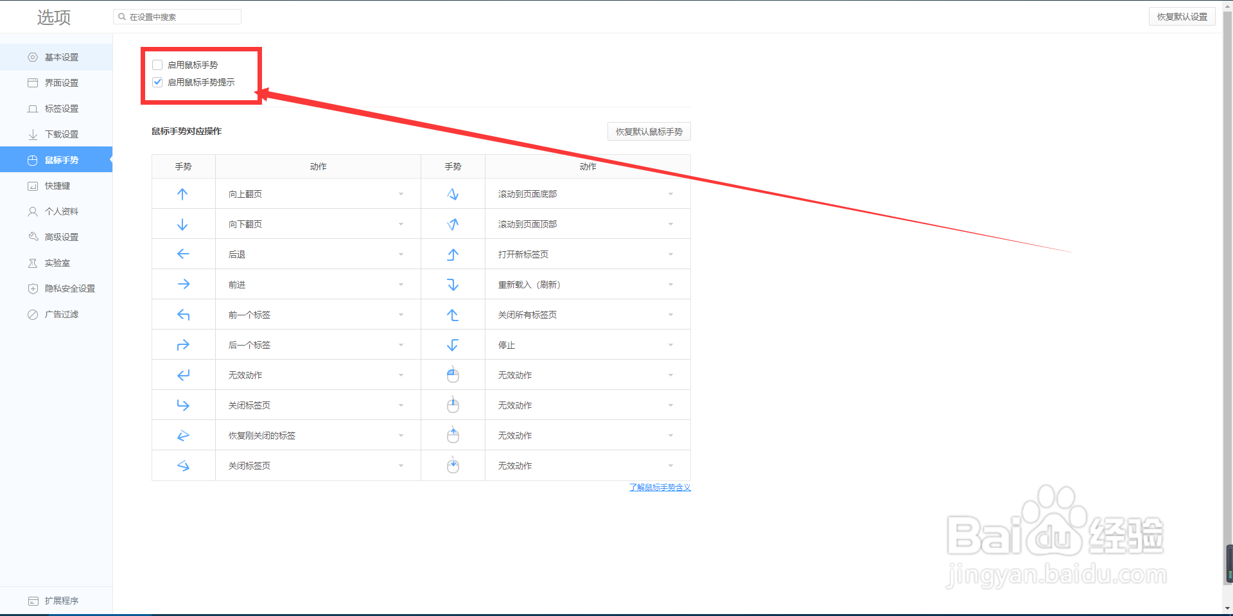Open 扩展程序 at sidebar bottom

tap(56, 601)
